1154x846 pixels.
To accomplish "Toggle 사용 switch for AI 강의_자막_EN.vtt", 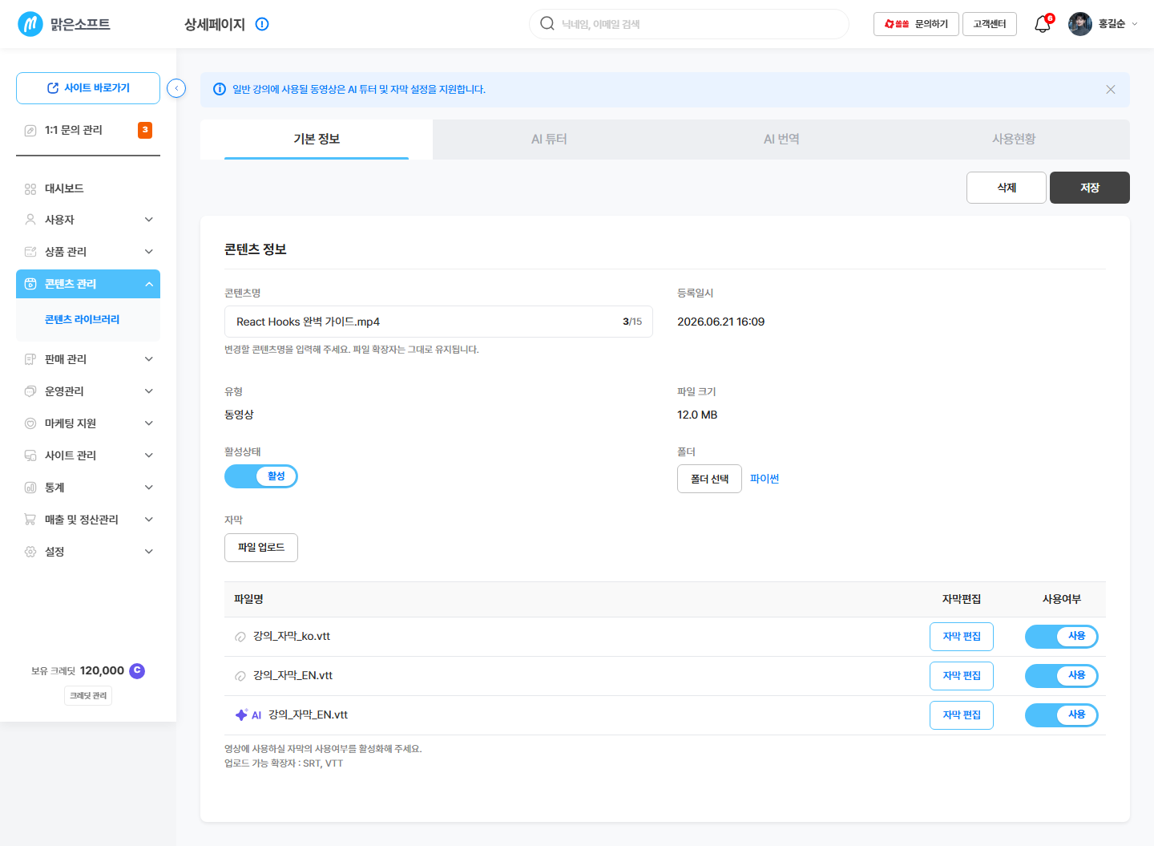I will (x=1062, y=715).
